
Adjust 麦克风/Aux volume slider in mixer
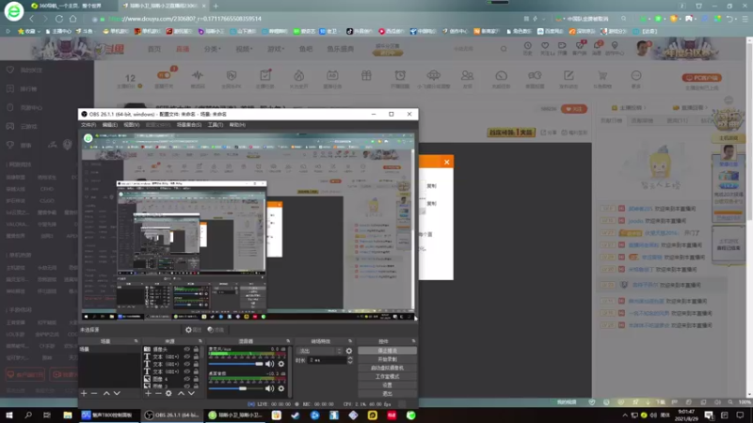pos(235,364)
